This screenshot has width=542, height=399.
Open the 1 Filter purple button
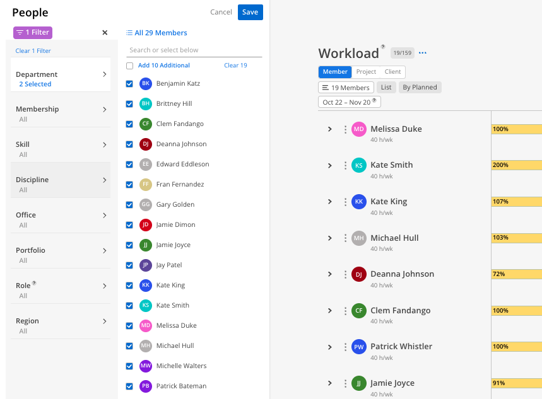click(x=33, y=33)
